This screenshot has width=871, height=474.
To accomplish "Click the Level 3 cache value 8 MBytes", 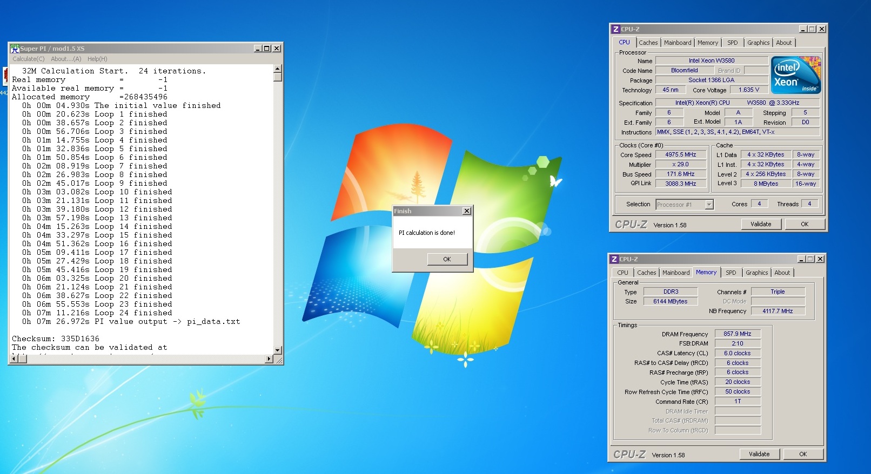I will 766,184.
